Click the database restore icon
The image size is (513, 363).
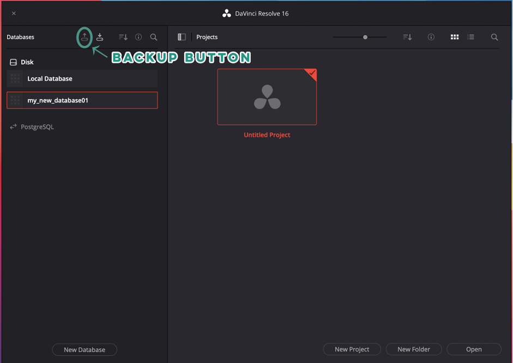point(100,37)
